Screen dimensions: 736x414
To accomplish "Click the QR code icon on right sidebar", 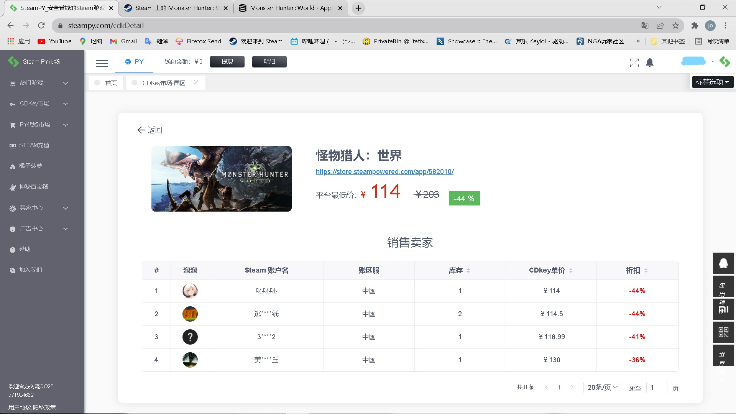I will tap(723, 332).
